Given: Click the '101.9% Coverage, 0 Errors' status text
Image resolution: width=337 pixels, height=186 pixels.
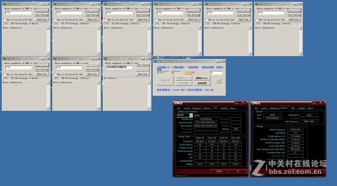Looking at the screenshot, I should pos(126,24).
